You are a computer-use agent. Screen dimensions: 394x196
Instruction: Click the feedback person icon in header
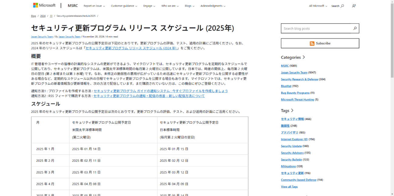pyautogui.click(x=354, y=6)
